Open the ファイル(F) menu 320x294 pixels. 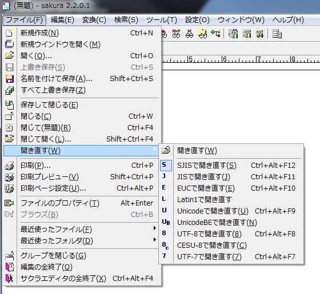coord(24,20)
